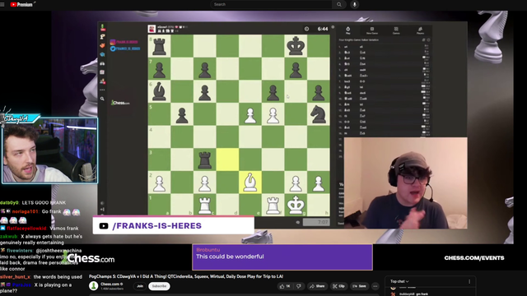This screenshot has width=527, height=296.
Task: Go to the YouTube Premium home logo
Action: [x=22, y=4]
